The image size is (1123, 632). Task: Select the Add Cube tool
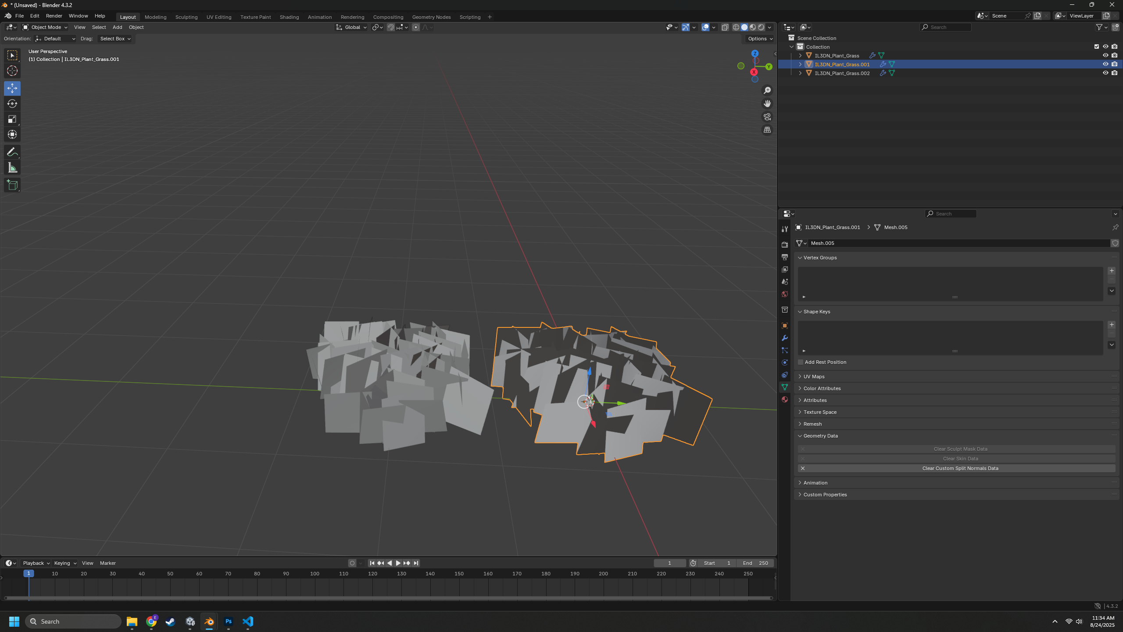[x=12, y=185]
